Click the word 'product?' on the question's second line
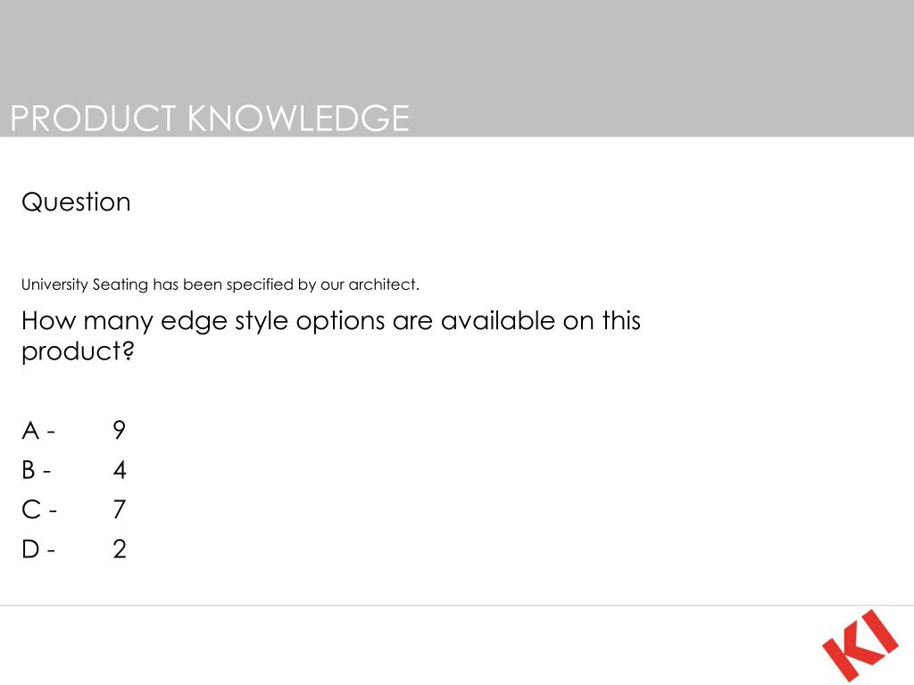914x685 pixels. pyautogui.click(x=78, y=351)
